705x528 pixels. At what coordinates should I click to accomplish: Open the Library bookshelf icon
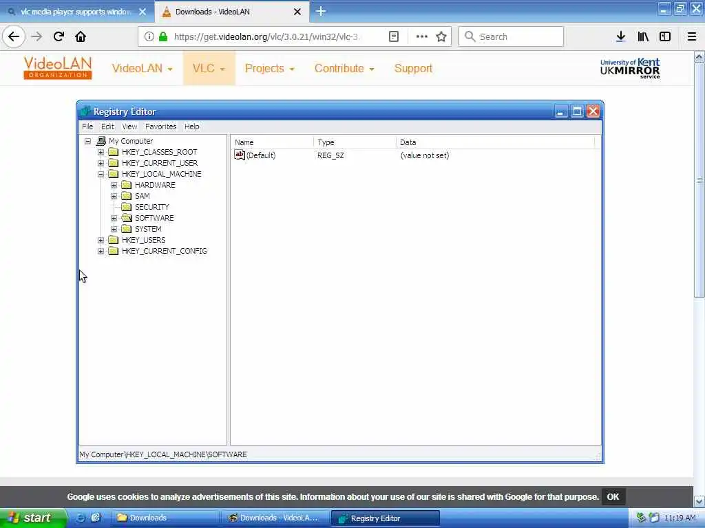pyautogui.click(x=643, y=37)
